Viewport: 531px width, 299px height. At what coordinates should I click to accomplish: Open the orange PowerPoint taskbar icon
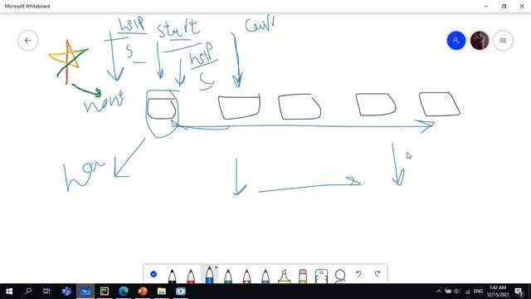(143, 292)
